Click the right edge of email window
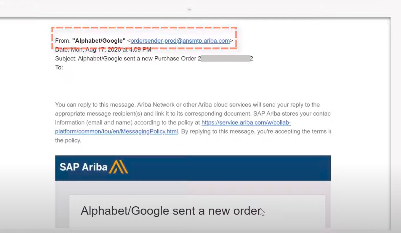Image resolution: width=401 pixels, height=233 pixels. [x=390, y=124]
